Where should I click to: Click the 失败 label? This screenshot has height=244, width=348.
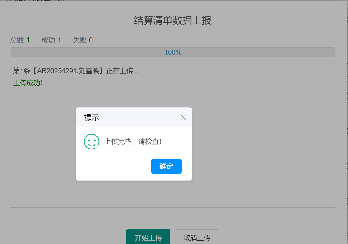click(x=80, y=40)
